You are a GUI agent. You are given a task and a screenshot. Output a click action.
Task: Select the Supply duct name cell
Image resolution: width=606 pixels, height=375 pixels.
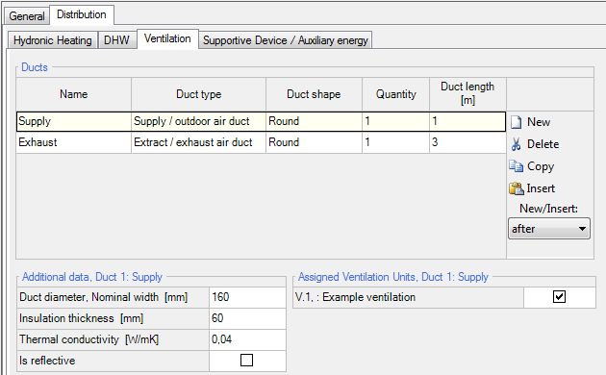pos(74,121)
